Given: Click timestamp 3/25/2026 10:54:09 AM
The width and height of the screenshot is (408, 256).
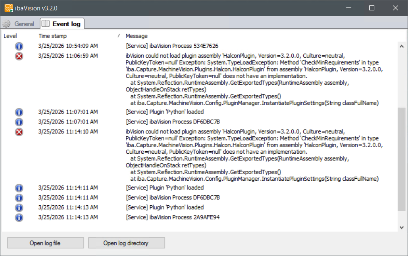Looking at the screenshot, I should 68,46.
